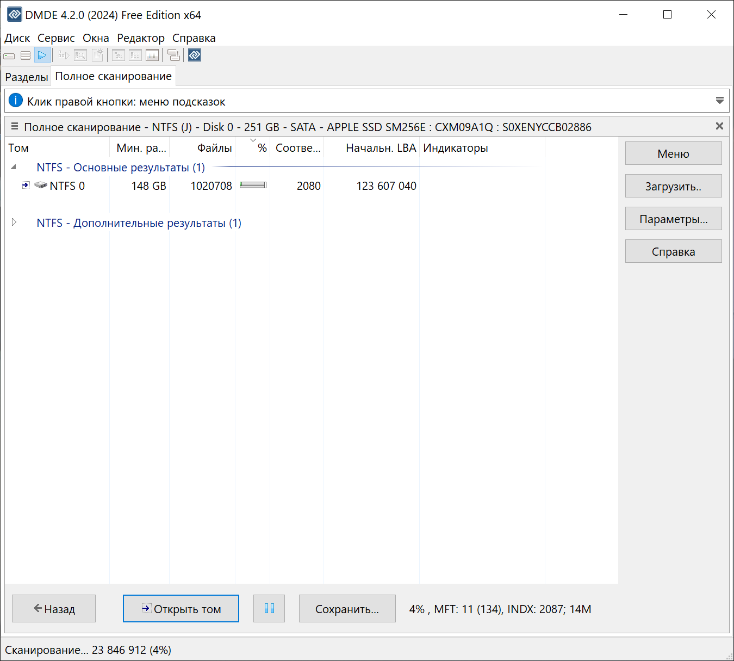Click NTFS - Основные результаты (1) label

(121, 168)
